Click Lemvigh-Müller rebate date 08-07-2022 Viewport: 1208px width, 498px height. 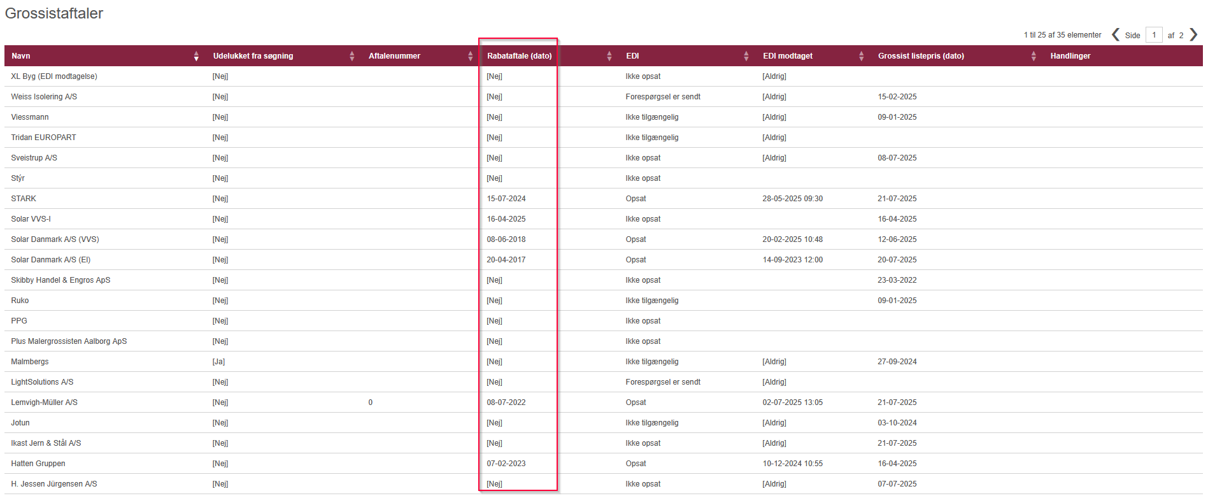click(506, 402)
